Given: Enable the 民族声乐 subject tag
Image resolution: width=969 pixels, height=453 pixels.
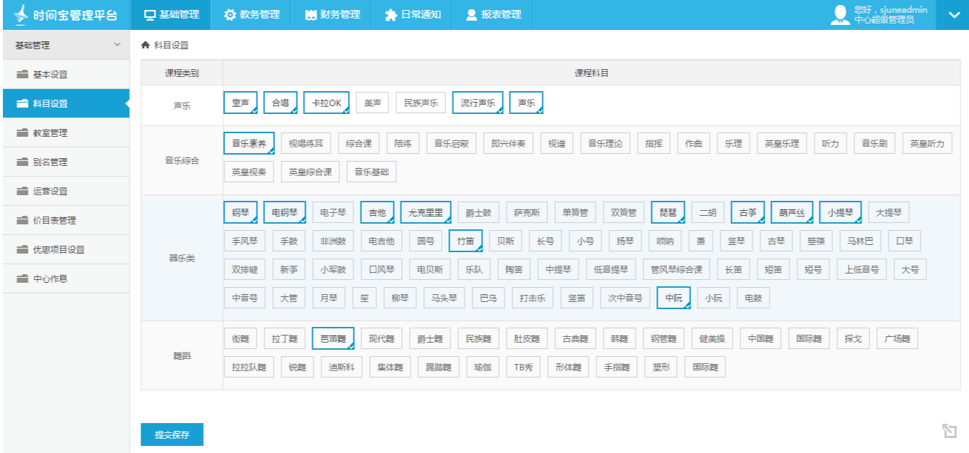Looking at the screenshot, I should (421, 103).
